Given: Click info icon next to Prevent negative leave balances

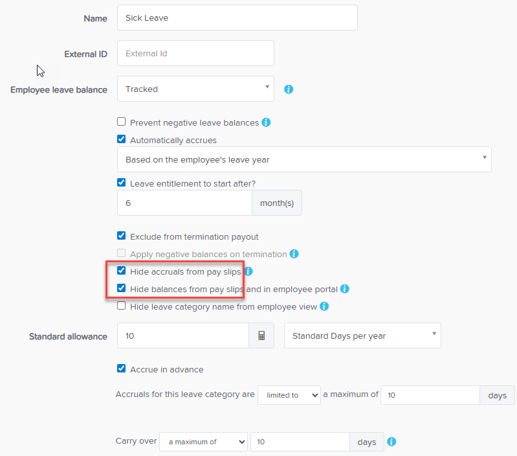Looking at the screenshot, I should (x=266, y=122).
